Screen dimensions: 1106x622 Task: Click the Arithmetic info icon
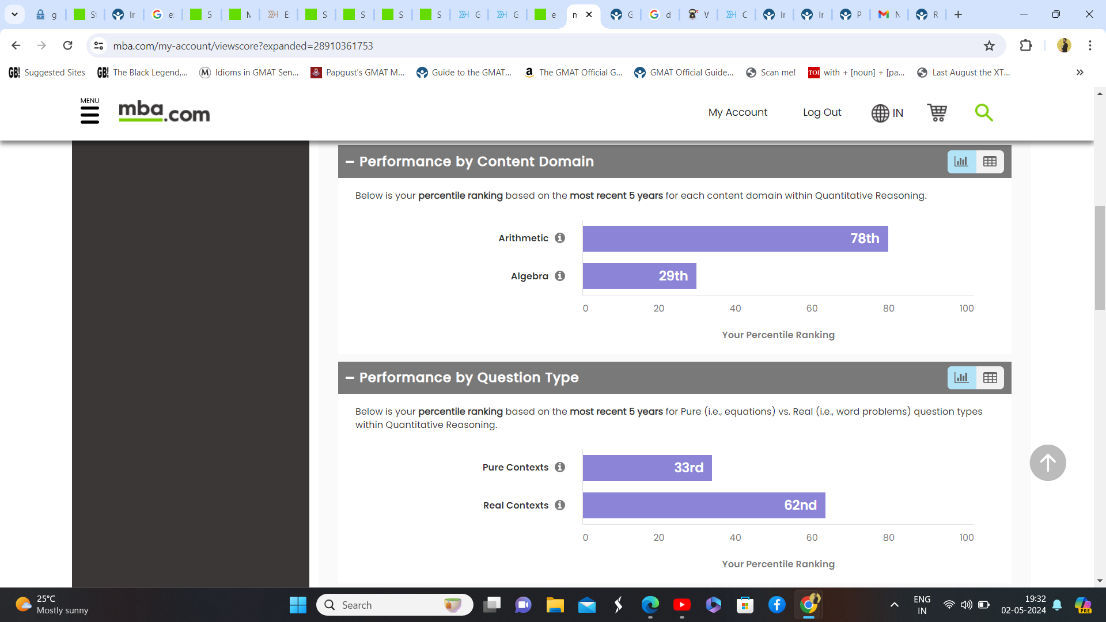tap(560, 238)
